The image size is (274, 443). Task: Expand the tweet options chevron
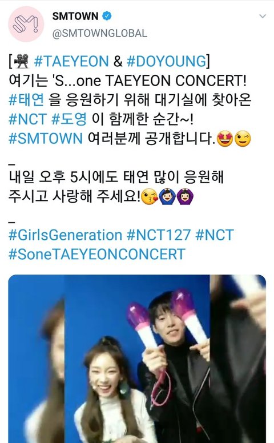(x=263, y=16)
